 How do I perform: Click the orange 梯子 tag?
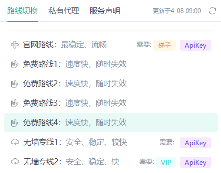pos(165,46)
